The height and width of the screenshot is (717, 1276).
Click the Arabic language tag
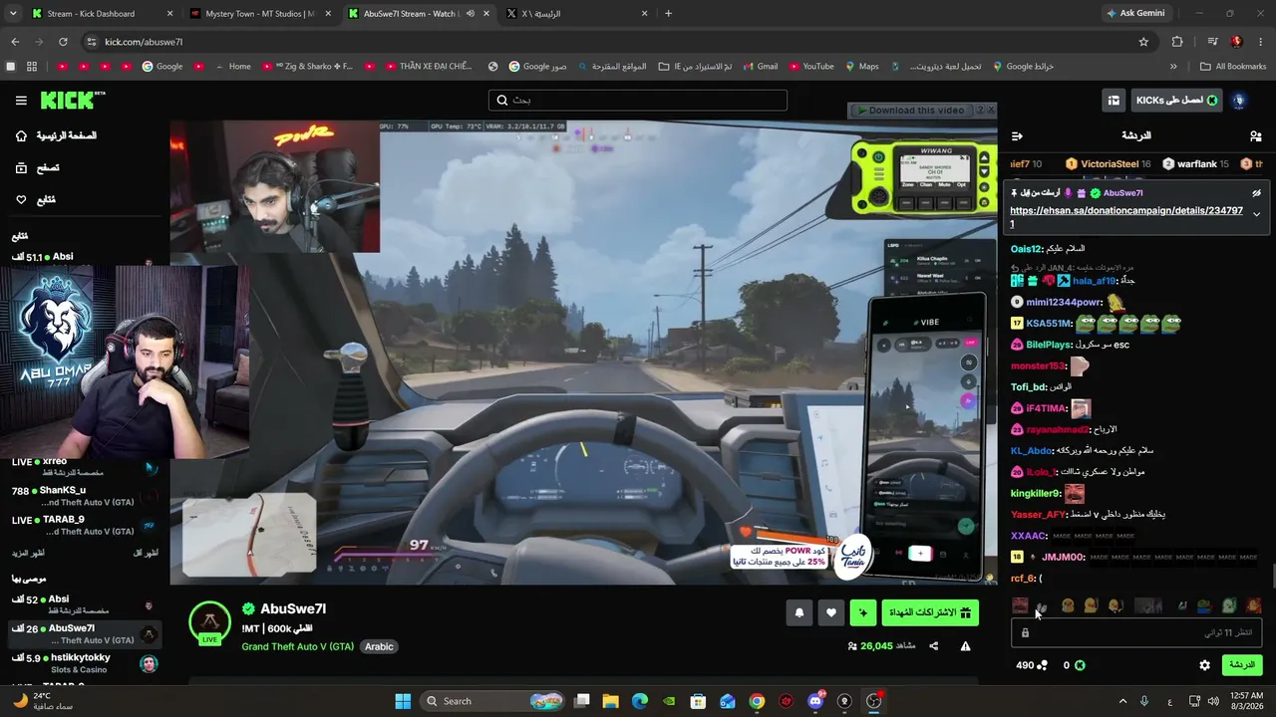[x=379, y=646]
